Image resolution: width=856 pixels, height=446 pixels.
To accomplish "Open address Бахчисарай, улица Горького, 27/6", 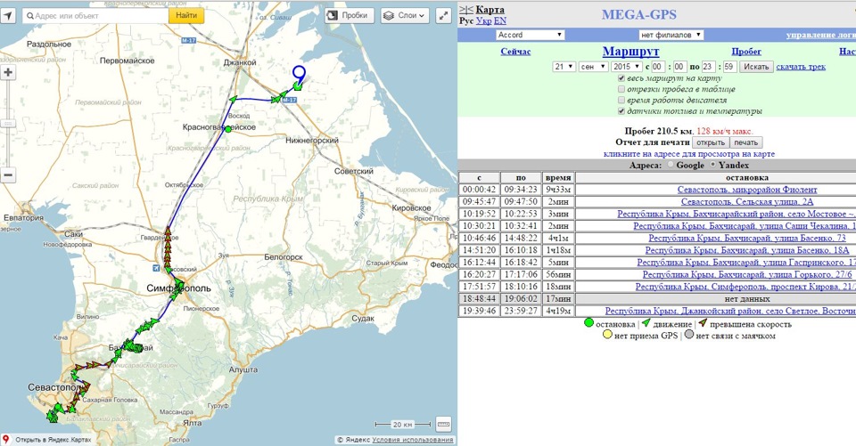I will [747, 274].
